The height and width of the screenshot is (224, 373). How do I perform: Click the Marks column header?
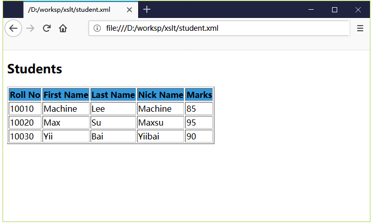(199, 95)
